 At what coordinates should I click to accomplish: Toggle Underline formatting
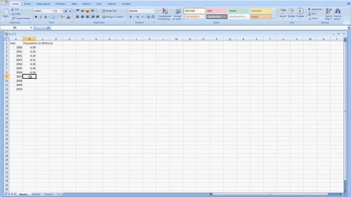point(46,17)
